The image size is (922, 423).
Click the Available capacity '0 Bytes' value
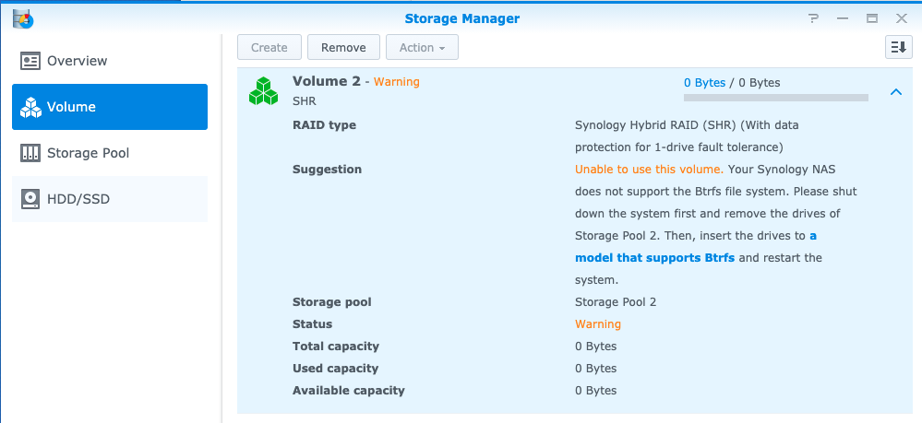point(595,390)
